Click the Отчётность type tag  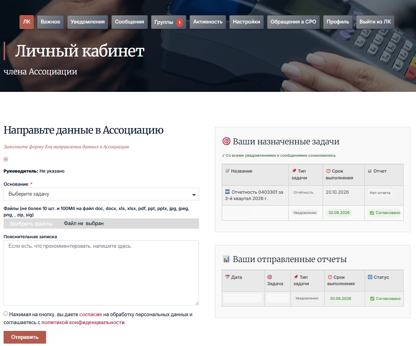pyautogui.click(x=303, y=192)
